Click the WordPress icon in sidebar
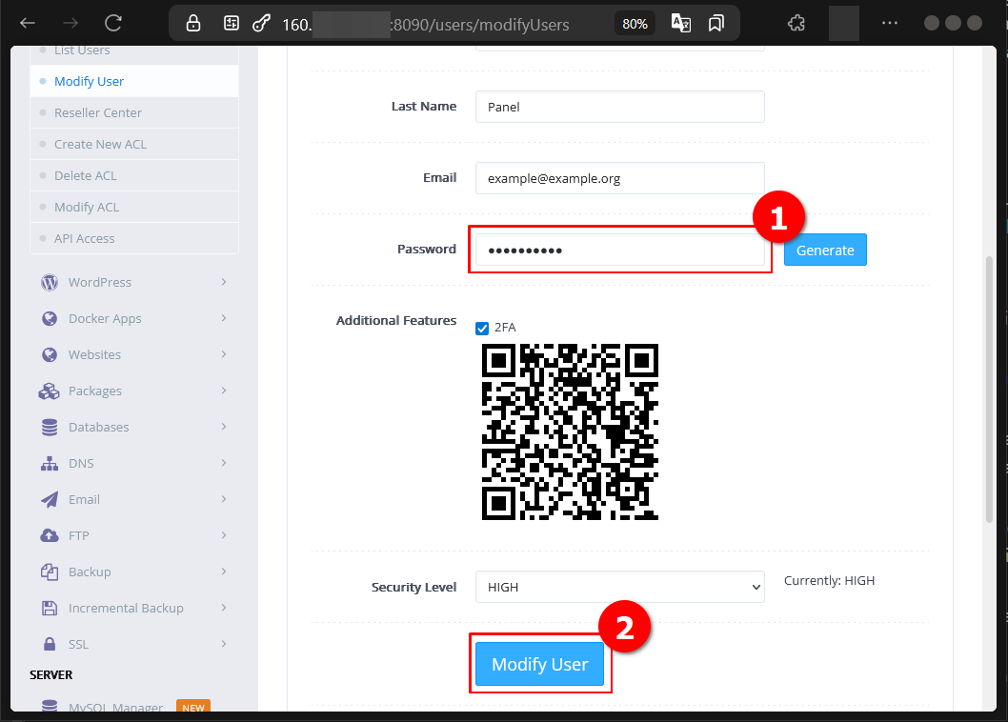1008x722 pixels. [50, 282]
